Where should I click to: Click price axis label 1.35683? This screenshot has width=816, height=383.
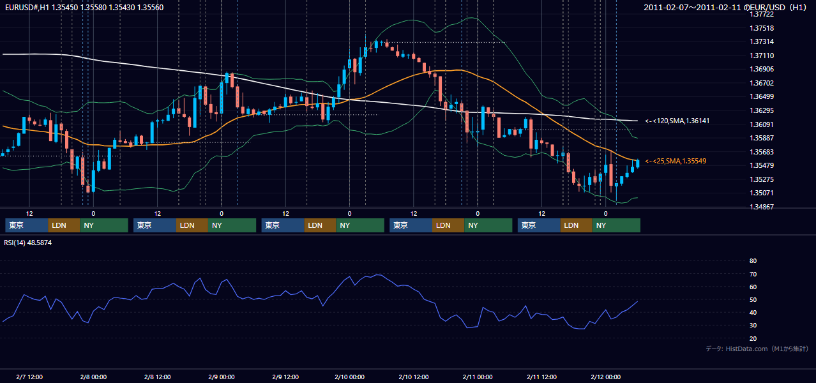pyautogui.click(x=762, y=152)
